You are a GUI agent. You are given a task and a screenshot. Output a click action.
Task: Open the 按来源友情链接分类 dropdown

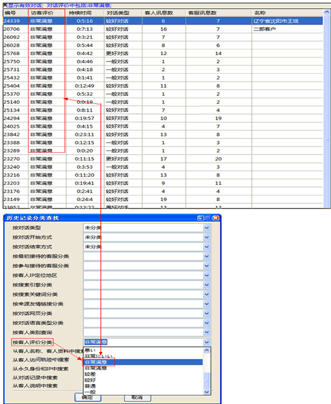tap(207, 304)
